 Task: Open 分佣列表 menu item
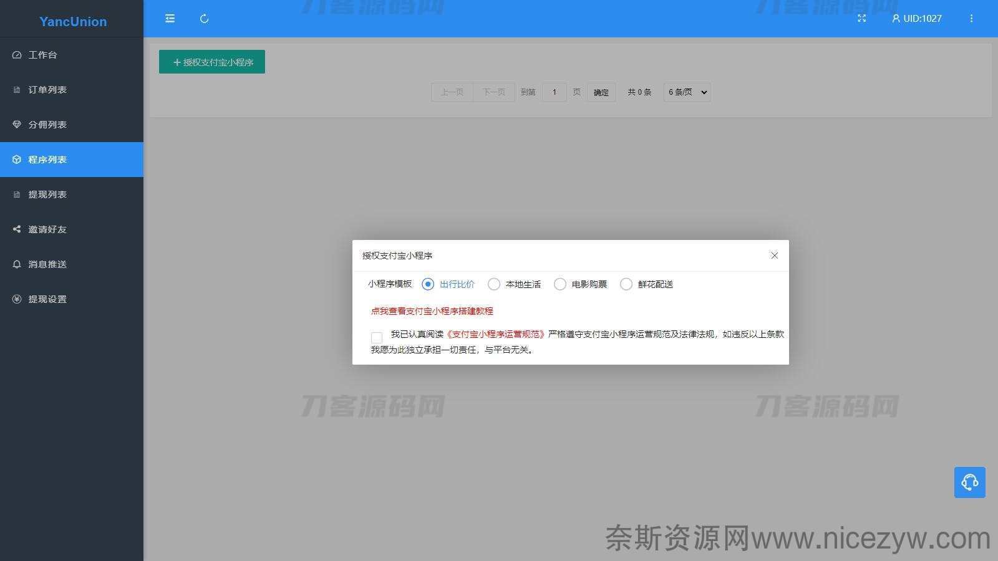tap(72, 125)
